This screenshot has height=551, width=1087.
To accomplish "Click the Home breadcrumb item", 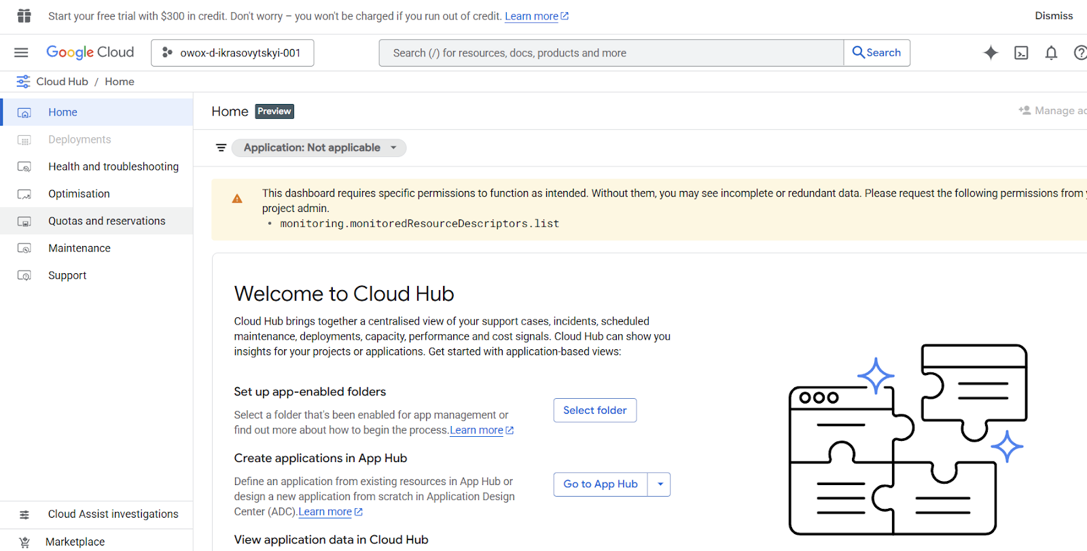I will tap(120, 82).
